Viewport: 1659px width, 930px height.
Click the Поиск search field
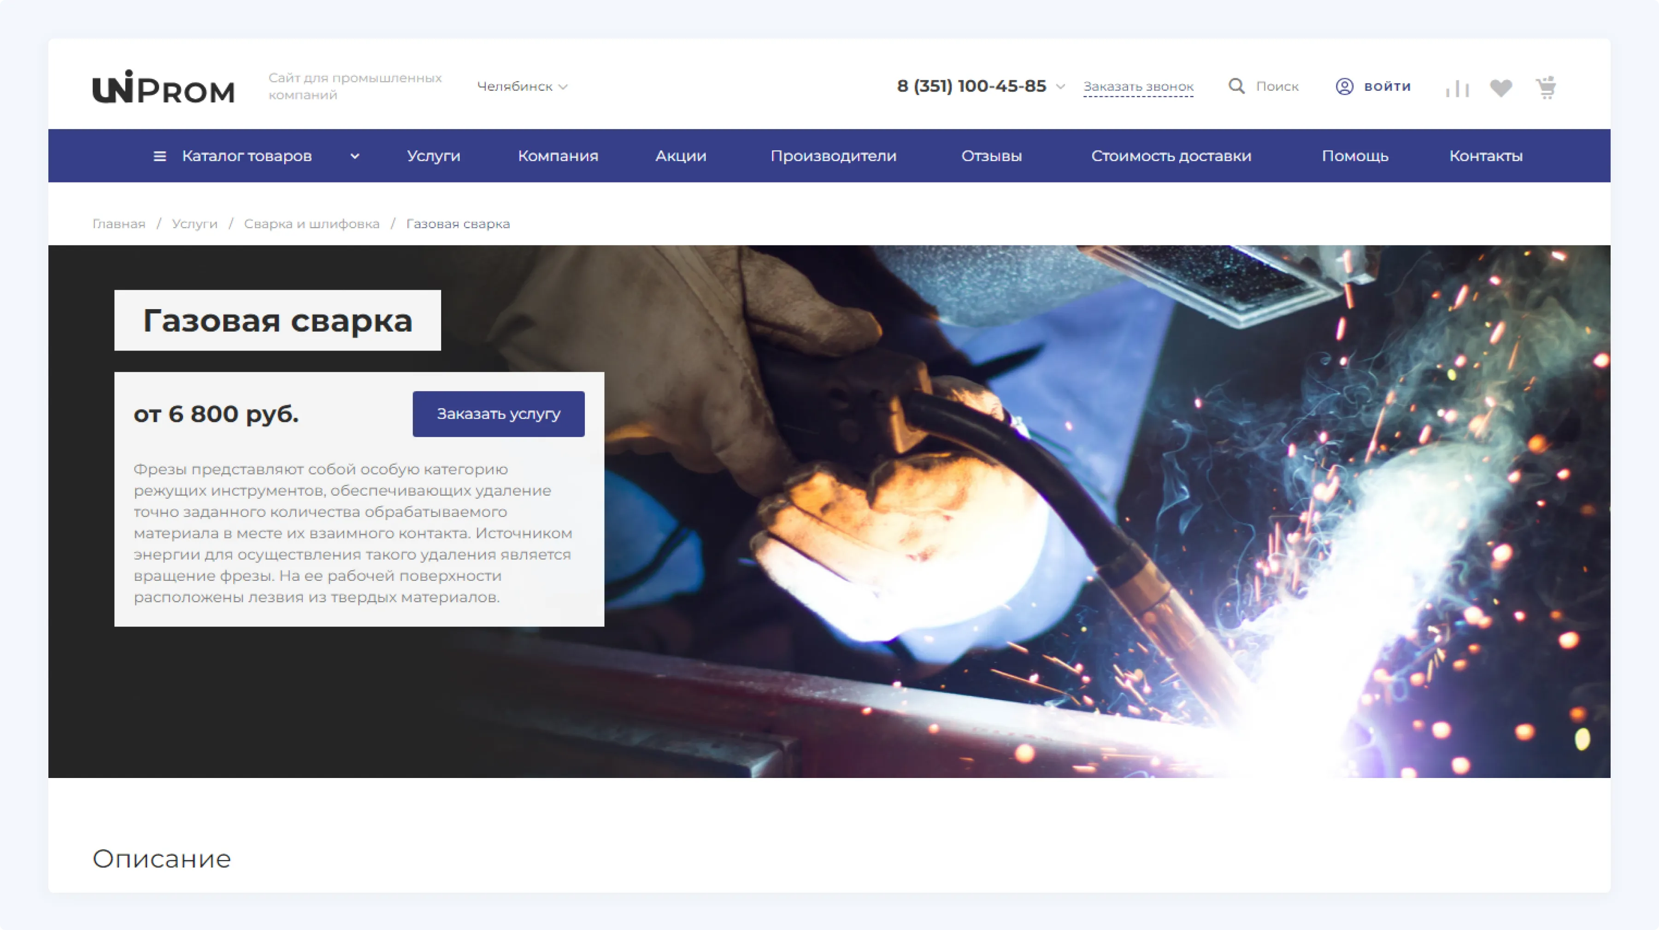[x=1277, y=86]
